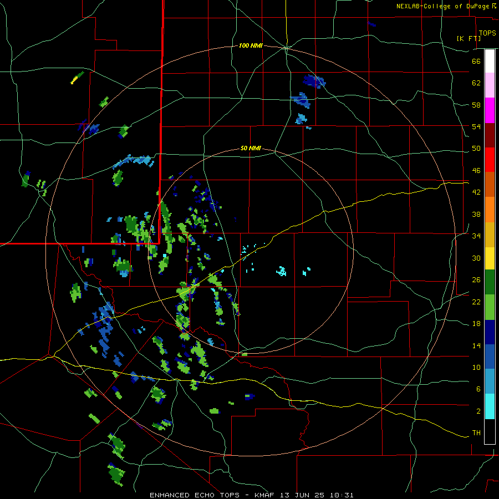The height and width of the screenshot is (499, 499).
Task: Click the legend value "54"
Action: [476, 126]
